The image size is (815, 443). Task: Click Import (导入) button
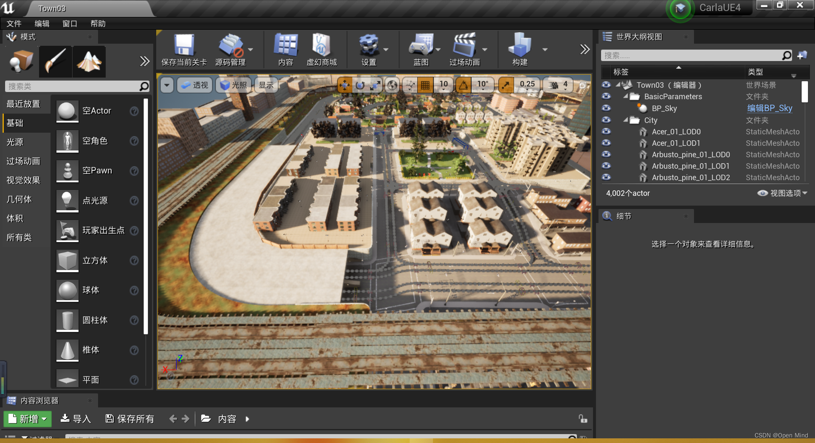(76, 419)
